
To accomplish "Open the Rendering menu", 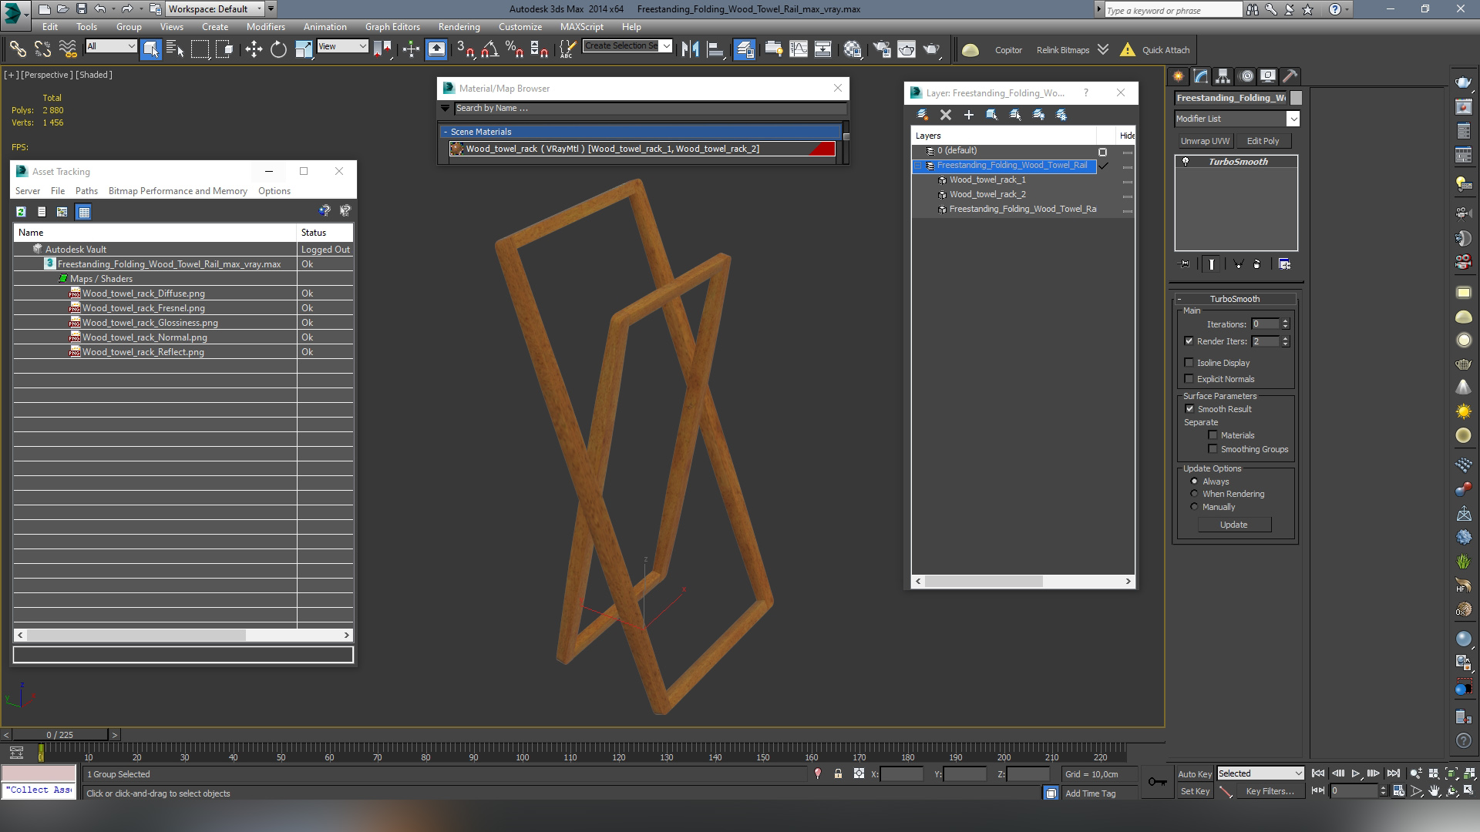I will [x=459, y=27].
